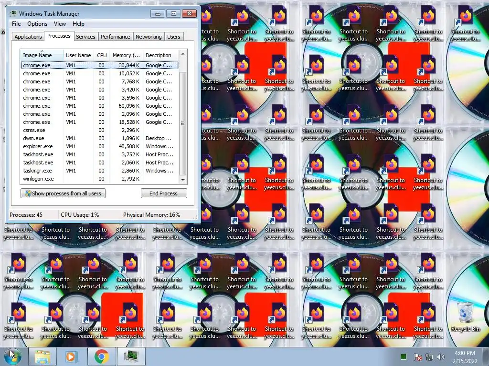Select the Task Manager taskbar button
Screen dimensions: 489x366
[131, 356]
